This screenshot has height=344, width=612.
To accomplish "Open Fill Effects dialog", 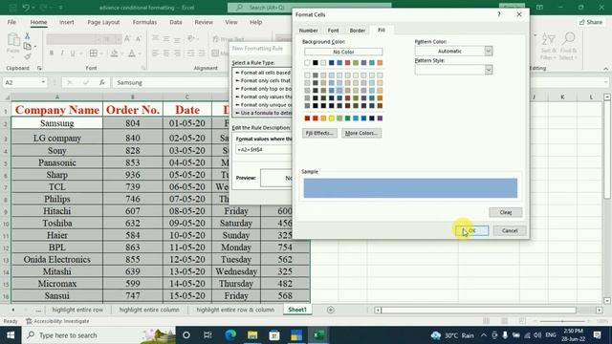I will (319, 133).
